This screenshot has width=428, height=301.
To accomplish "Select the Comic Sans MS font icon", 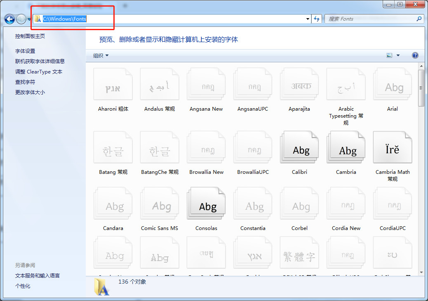I will point(160,204).
